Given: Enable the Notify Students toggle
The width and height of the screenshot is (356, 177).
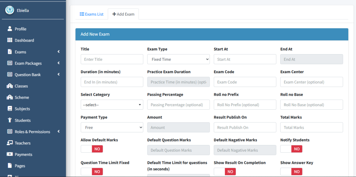Looking at the screenshot, I should click(291, 149).
